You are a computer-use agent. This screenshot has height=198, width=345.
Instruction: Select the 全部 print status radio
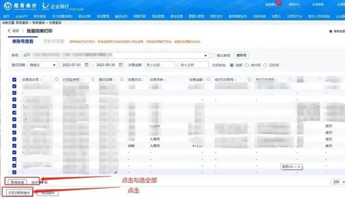(232, 65)
